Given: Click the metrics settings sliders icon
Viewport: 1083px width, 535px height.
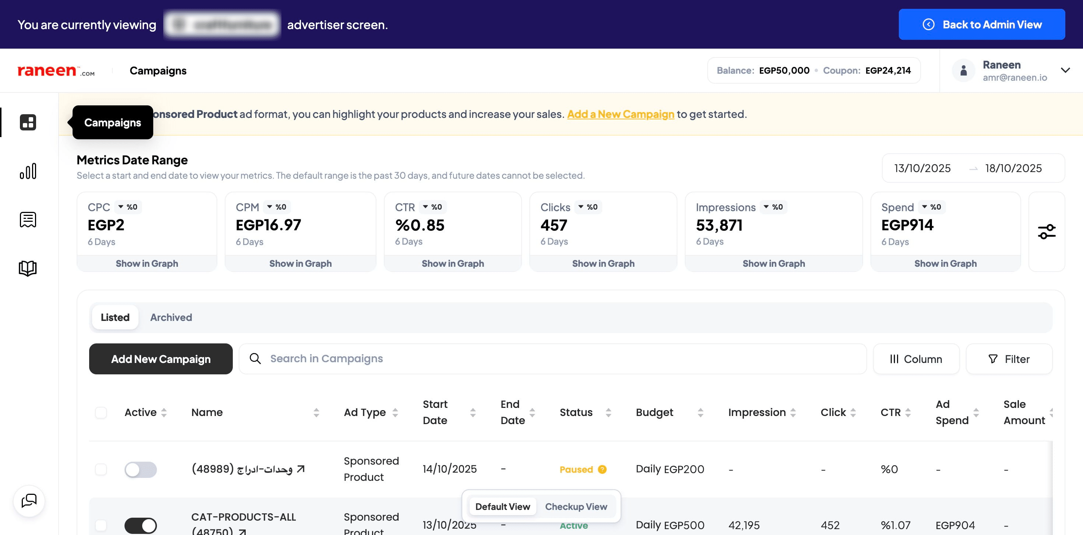Looking at the screenshot, I should 1047,232.
